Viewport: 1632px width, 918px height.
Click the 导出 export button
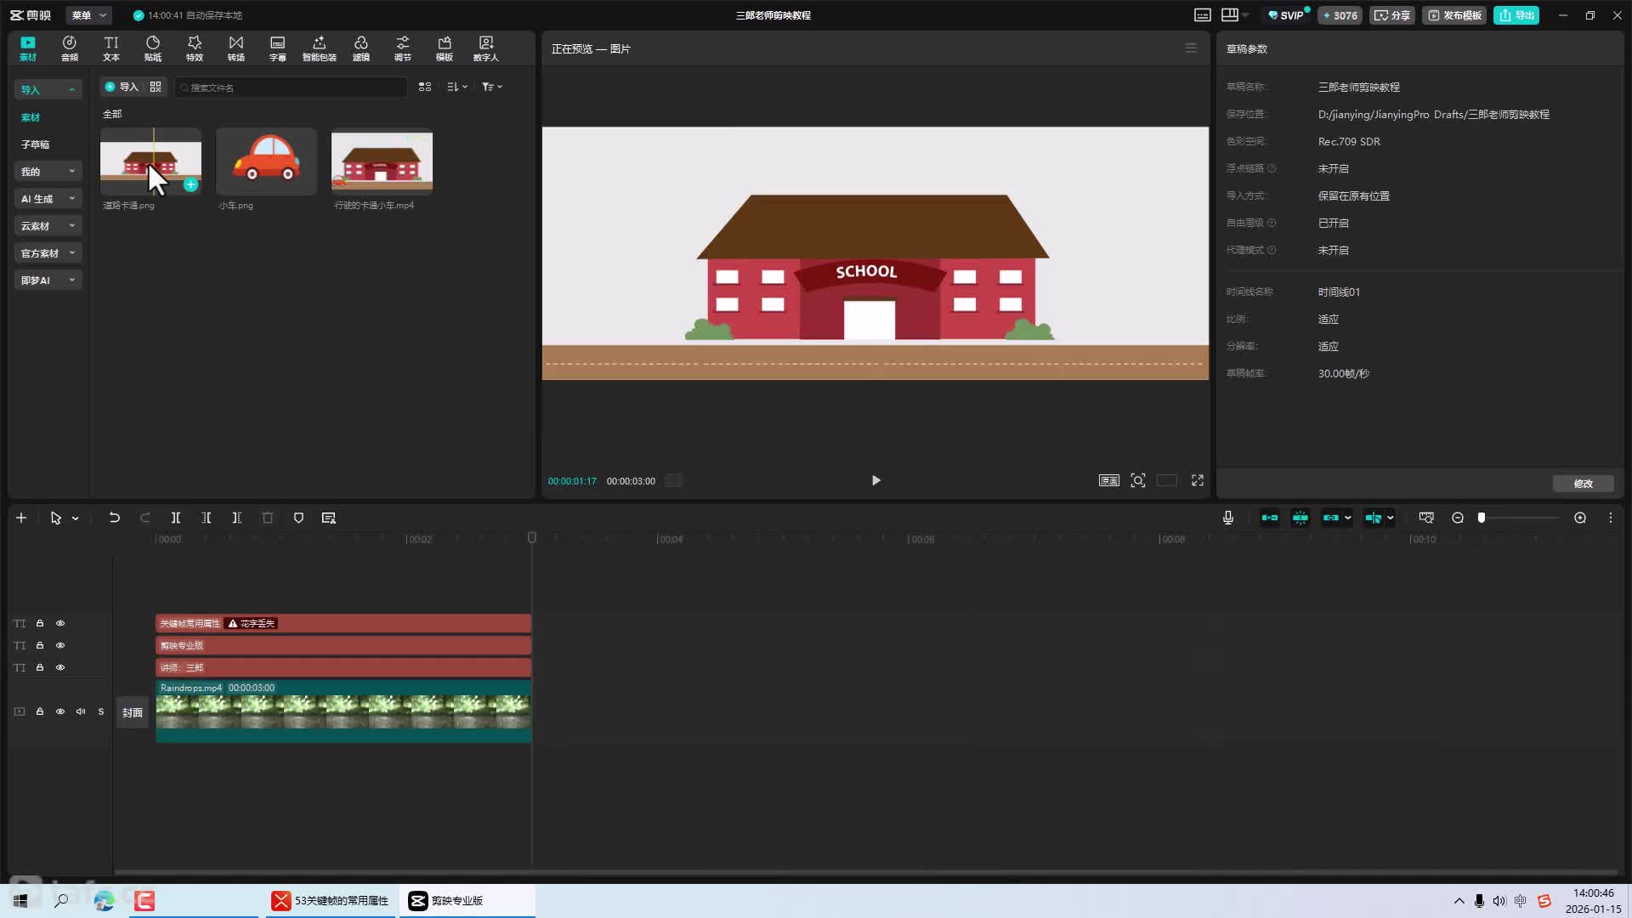pyautogui.click(x=1516, y=15)
